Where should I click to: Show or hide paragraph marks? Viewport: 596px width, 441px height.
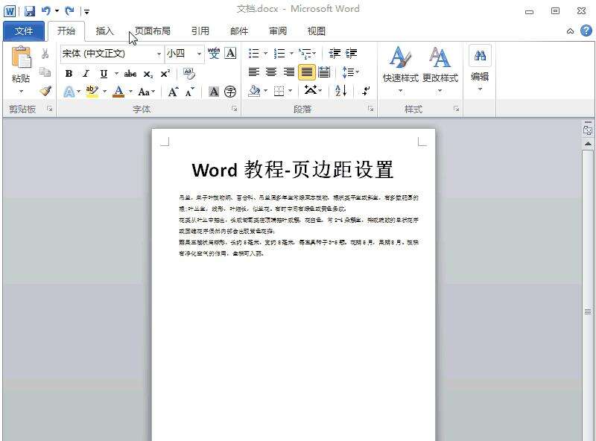(x=366, y=90)
